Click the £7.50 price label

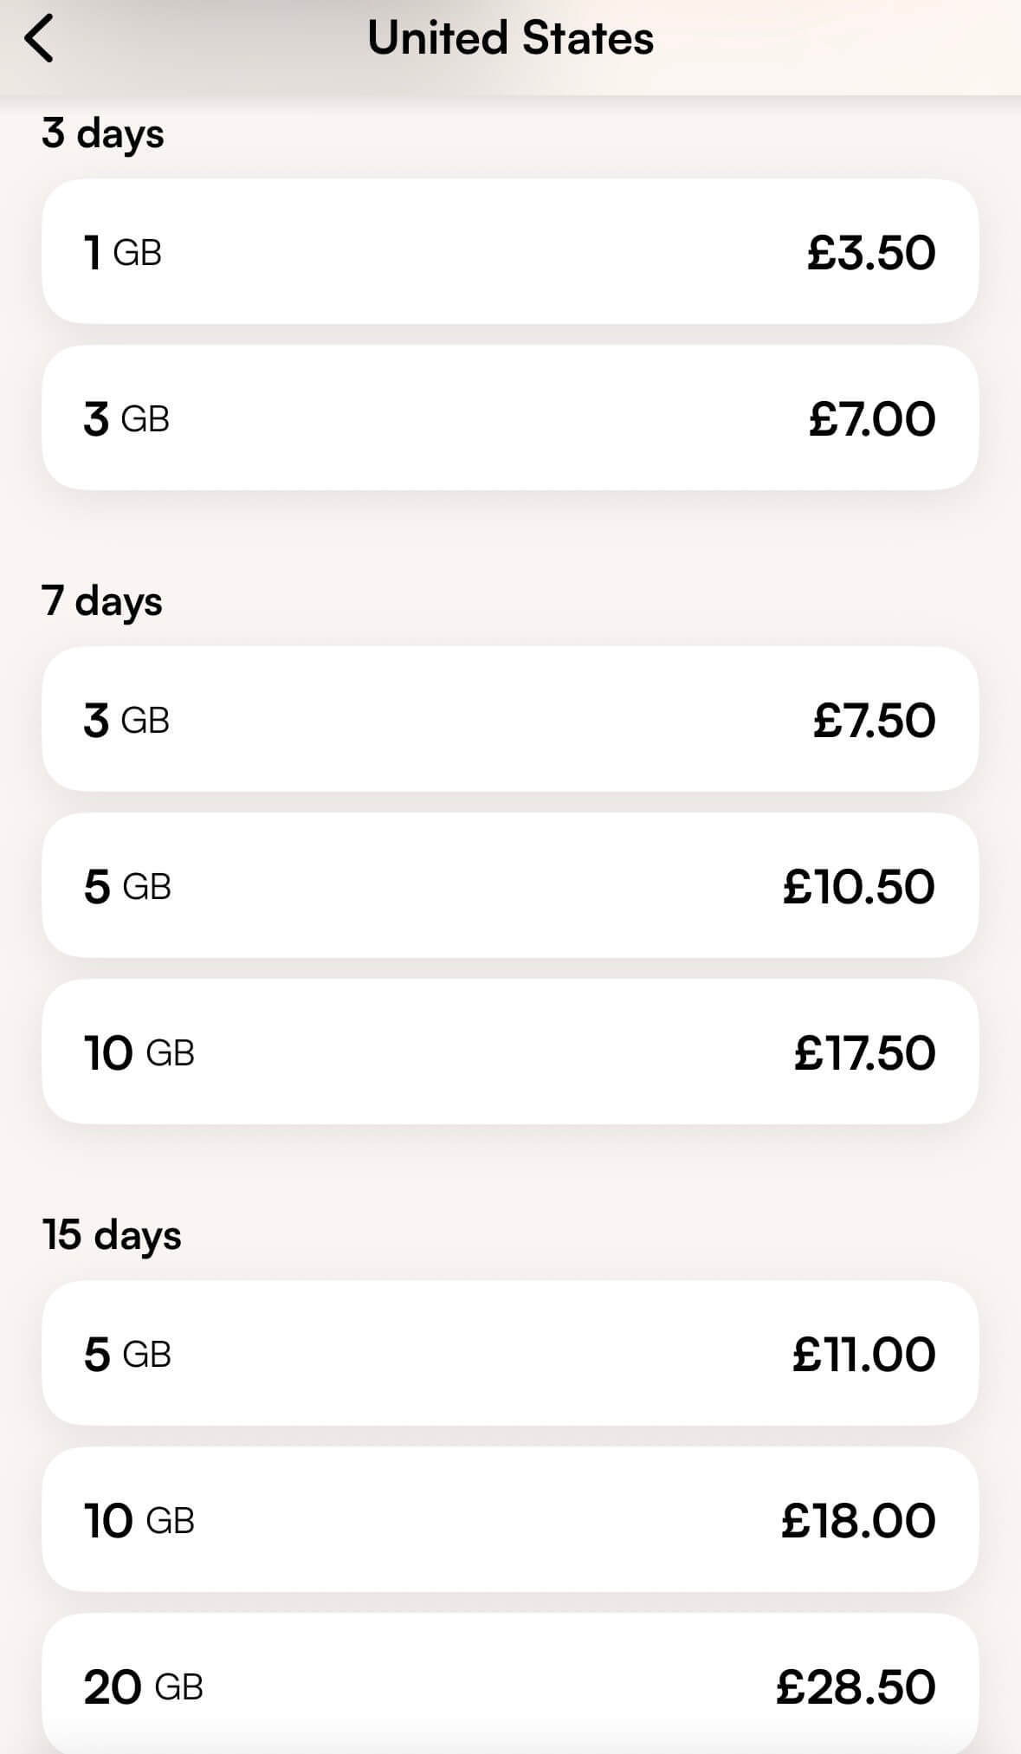[x=874, y=721]
